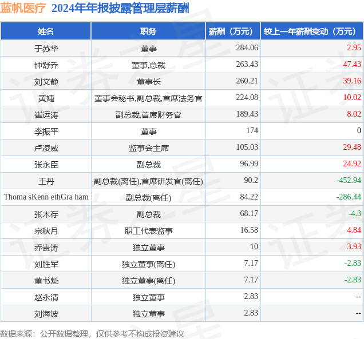The width and height of the screenshot is (364, 339).
Task: Click the change value 47.43
Action: pos(352,64)
